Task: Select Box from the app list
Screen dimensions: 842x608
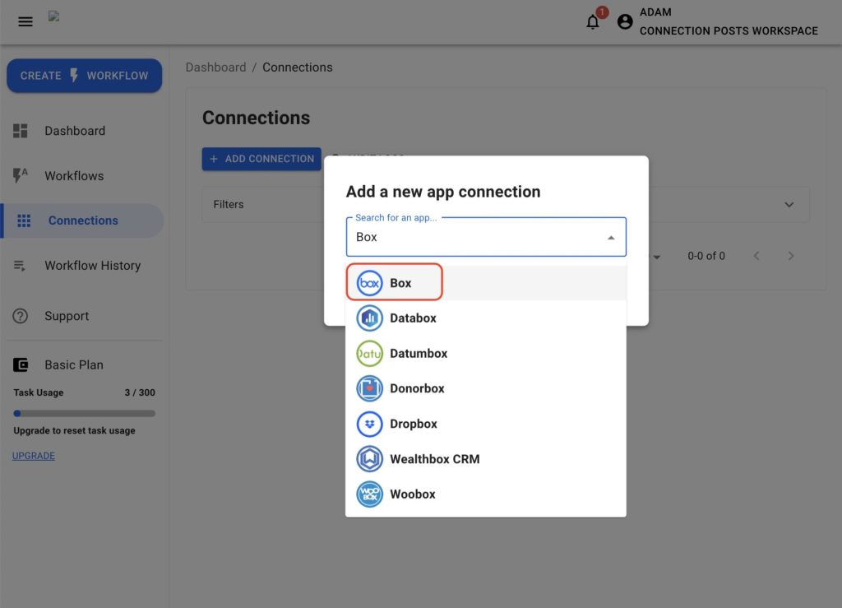Action: (x=485, y=283)
